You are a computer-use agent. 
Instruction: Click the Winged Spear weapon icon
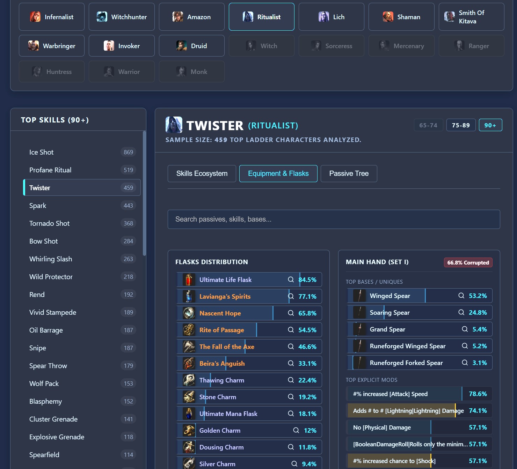(359, 296)
